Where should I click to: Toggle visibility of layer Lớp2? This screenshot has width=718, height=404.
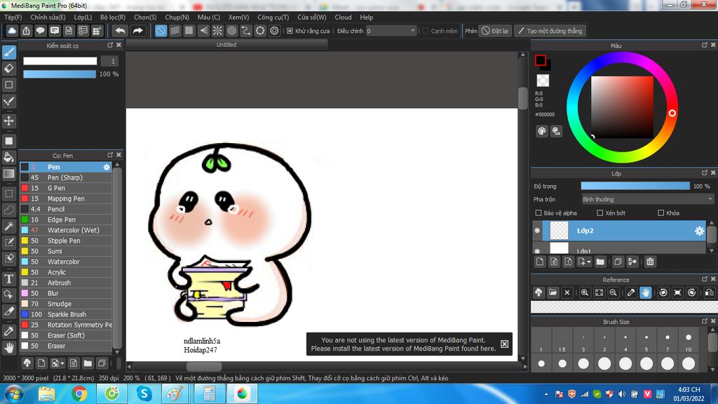537,231
